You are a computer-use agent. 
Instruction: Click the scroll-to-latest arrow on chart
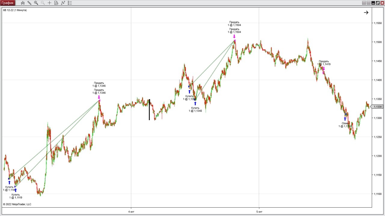point(366,13)
